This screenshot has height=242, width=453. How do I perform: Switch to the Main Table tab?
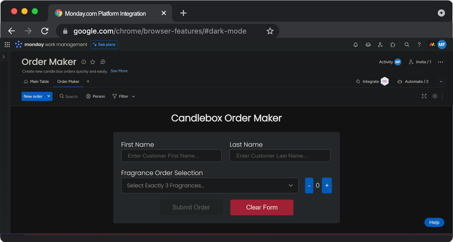coord(37,81)
